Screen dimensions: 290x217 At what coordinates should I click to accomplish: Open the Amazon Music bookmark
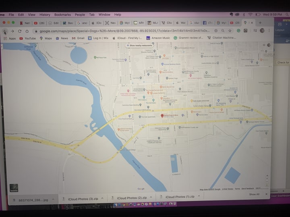tap(158, 38)
